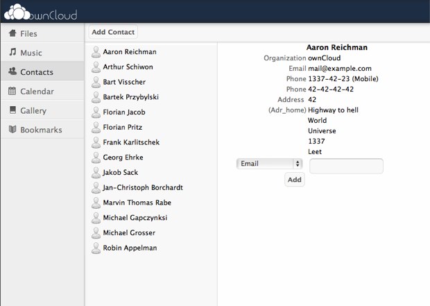Viewport: 430px width, 306px height.
Task: Click the Contacts people icon
Action: click(x=12, y=71)
